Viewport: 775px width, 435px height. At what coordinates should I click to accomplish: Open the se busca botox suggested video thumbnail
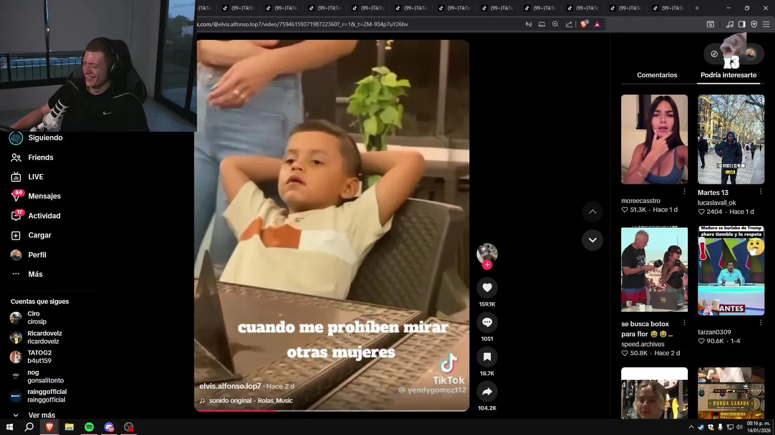click(x=655, y=269)
